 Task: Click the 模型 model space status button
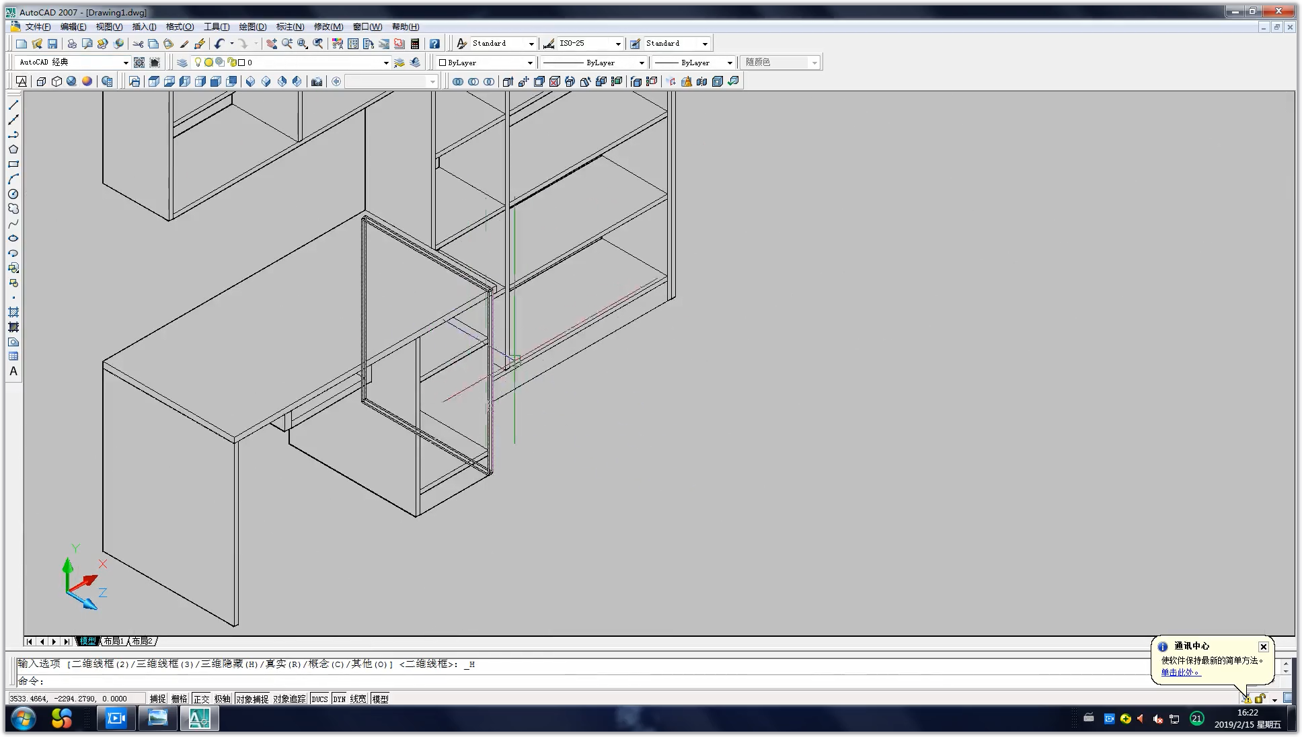point(380,699)
